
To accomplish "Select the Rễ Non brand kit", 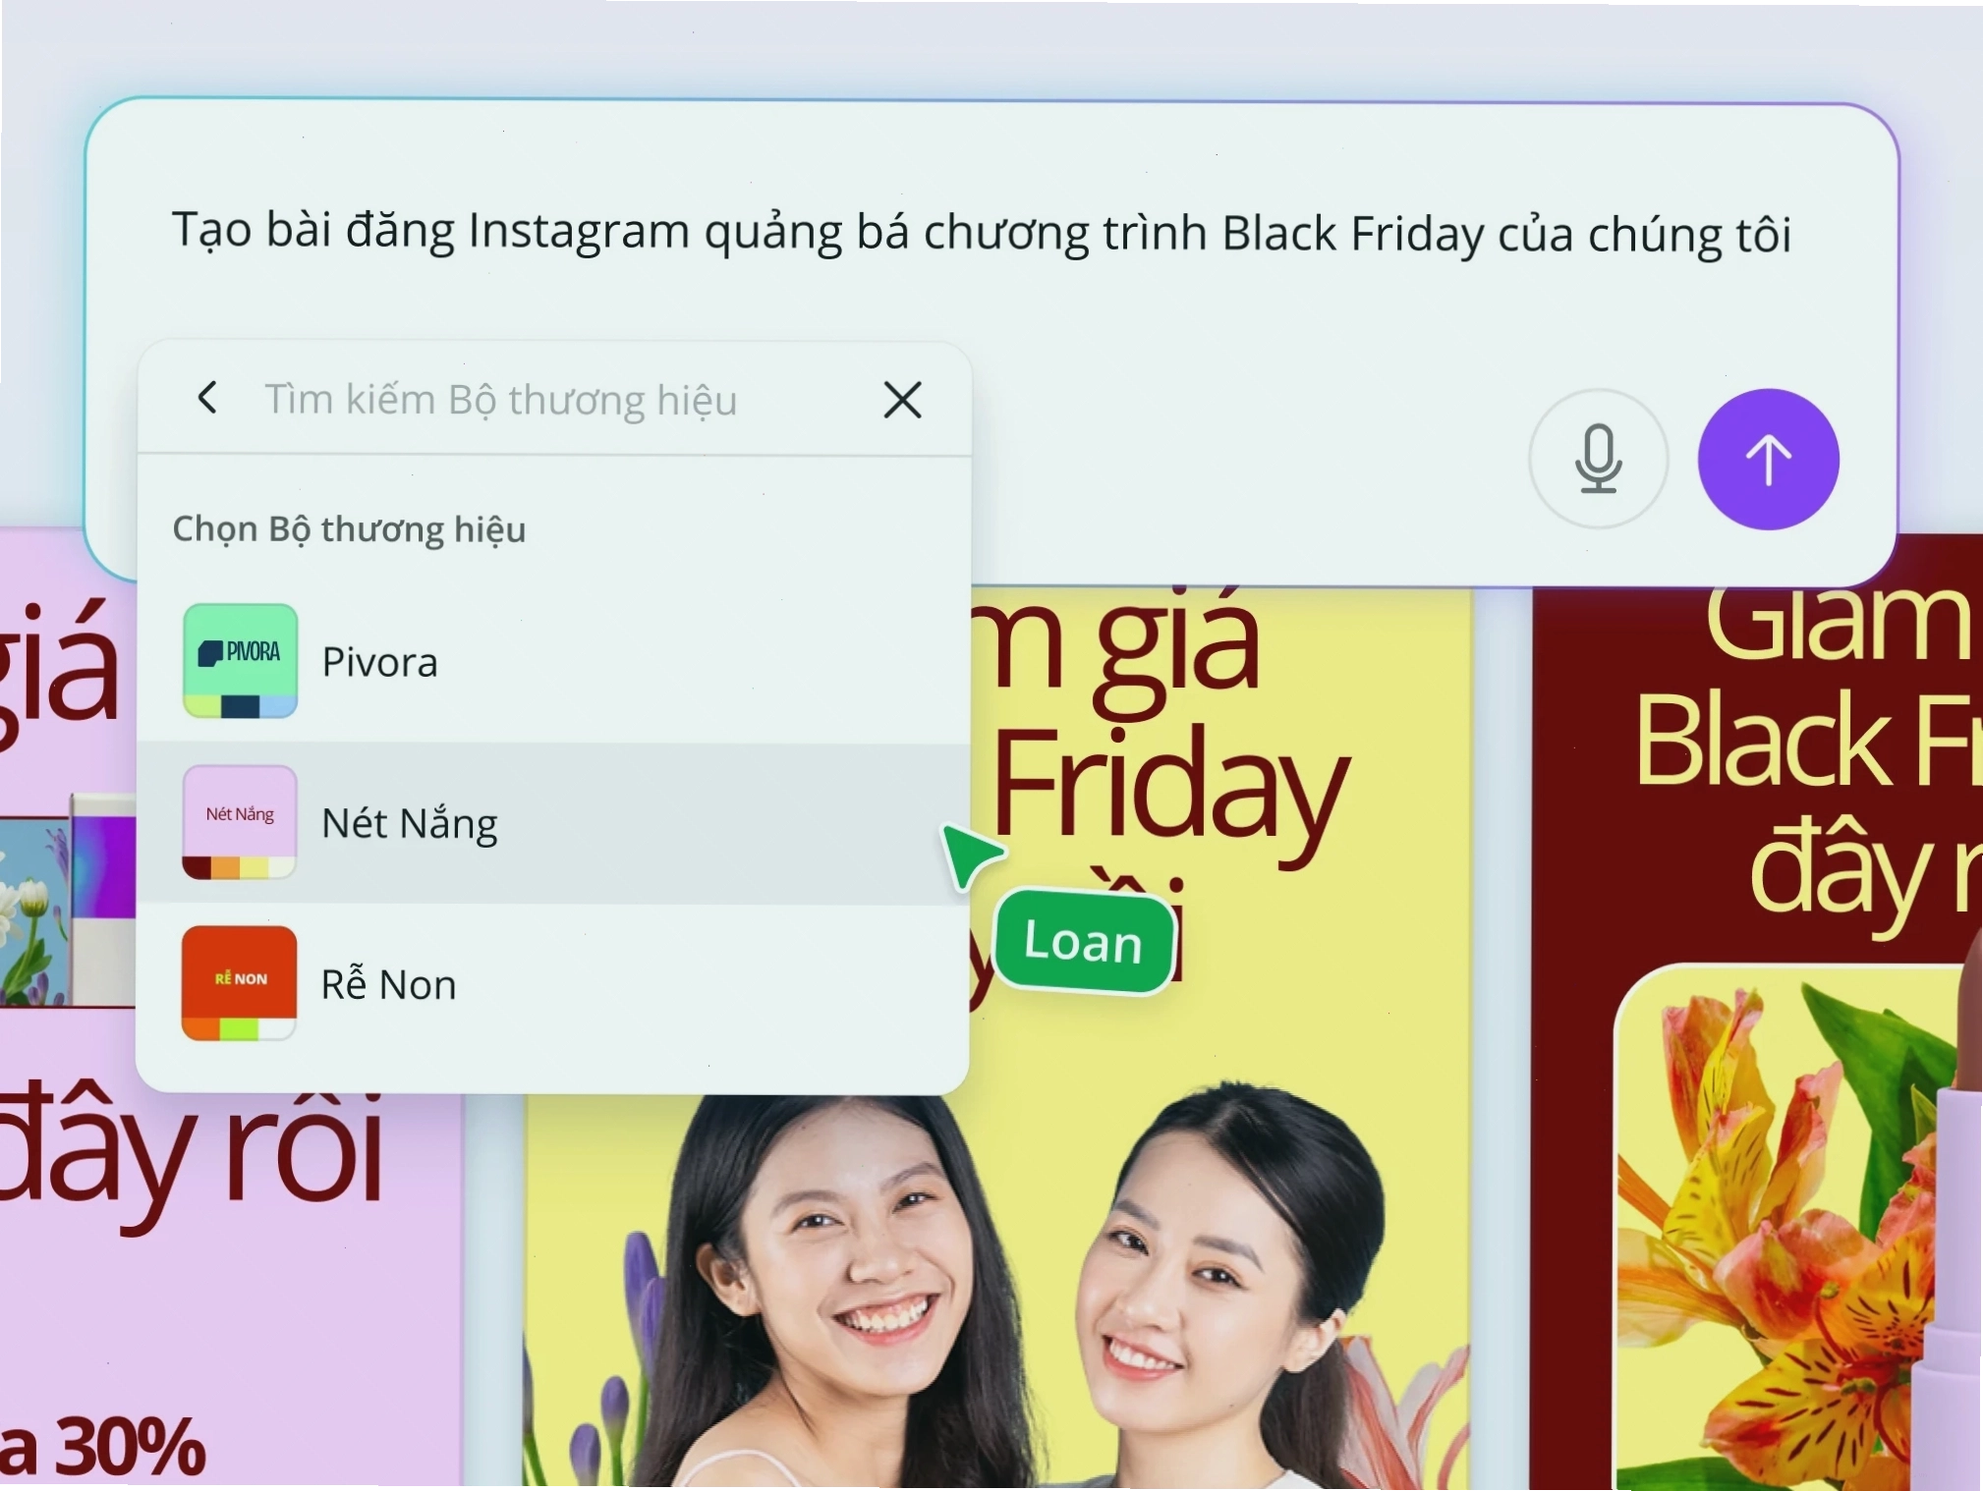I will pos(553,984).
